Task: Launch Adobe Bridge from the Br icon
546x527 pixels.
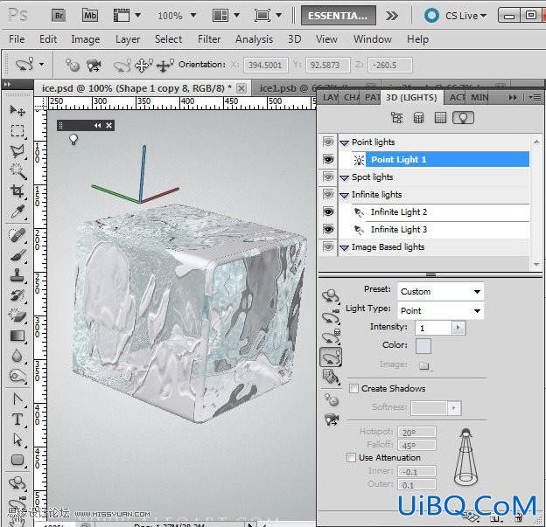Action: (x=59, y=16)
